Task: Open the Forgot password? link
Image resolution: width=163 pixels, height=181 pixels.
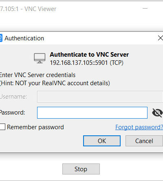Action: [139, 127]
